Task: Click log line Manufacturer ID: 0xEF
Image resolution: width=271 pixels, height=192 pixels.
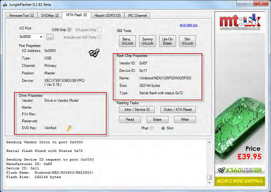Action: point(29,164)
